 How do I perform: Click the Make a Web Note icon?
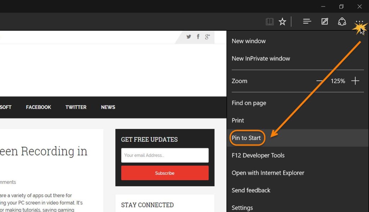tap(325, 22)
